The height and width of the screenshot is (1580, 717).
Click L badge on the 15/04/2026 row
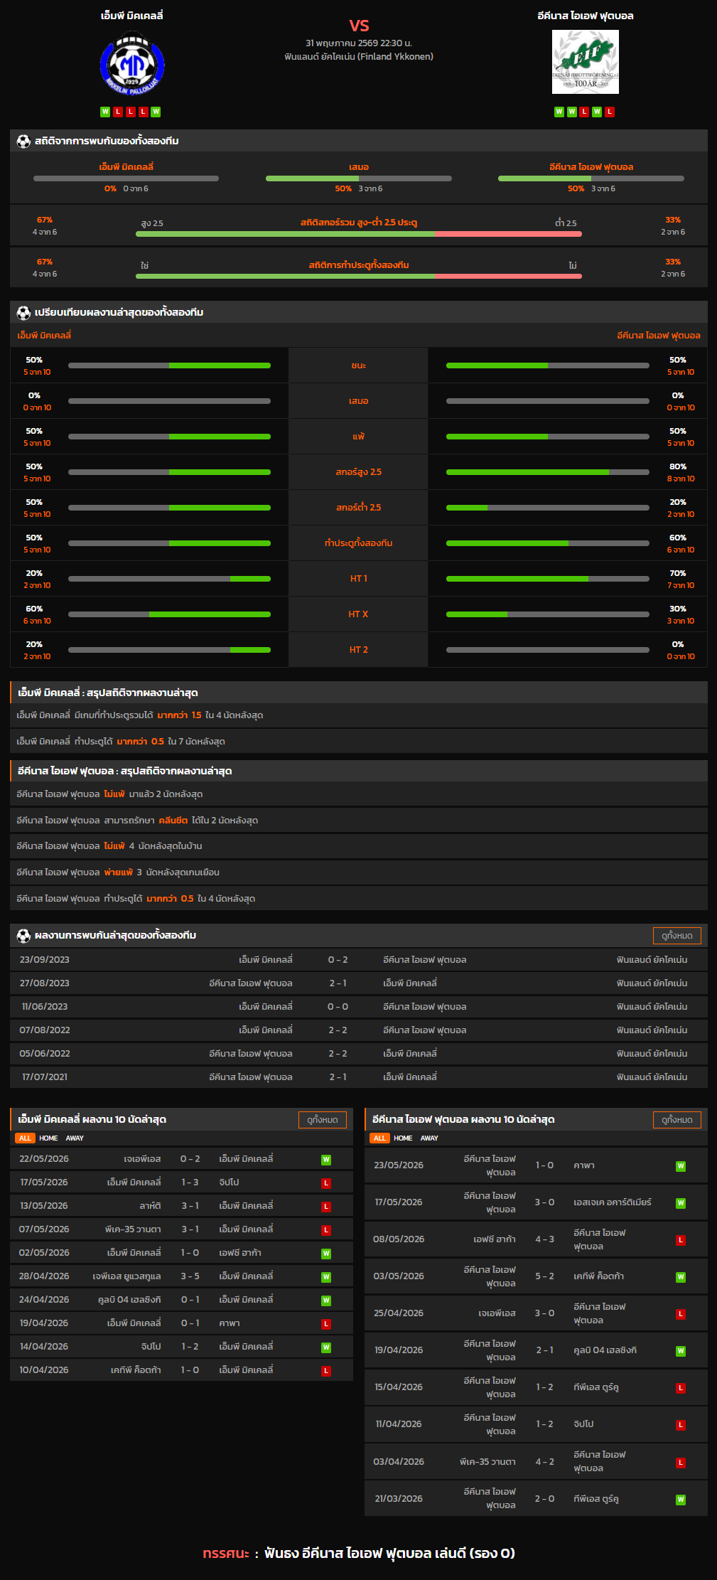point(681,1388)
